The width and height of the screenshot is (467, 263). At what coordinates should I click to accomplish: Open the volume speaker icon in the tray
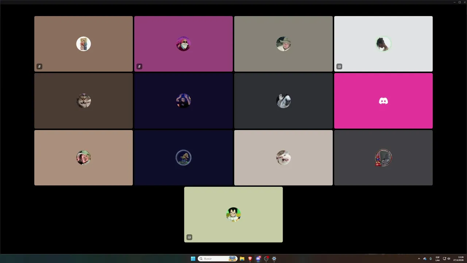[x=449, y=259]
